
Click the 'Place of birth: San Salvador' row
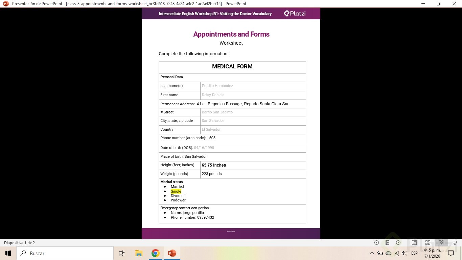(x=232, y=157)
